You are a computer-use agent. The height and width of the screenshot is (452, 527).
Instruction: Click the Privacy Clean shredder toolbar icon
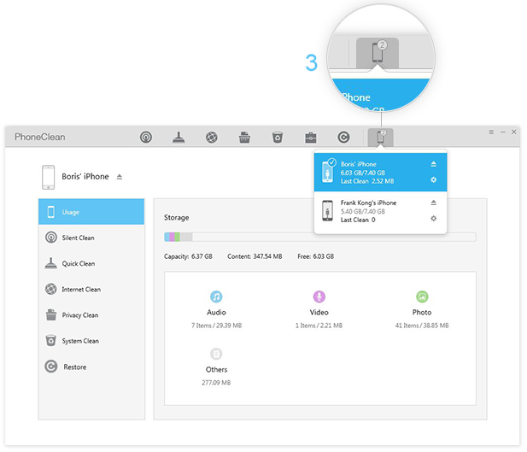coord(244,137)
